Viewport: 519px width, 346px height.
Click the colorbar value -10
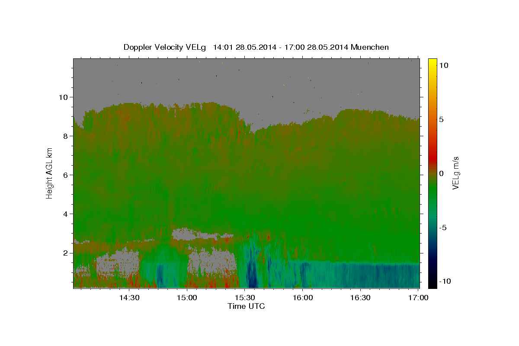[x=444, y=281]
